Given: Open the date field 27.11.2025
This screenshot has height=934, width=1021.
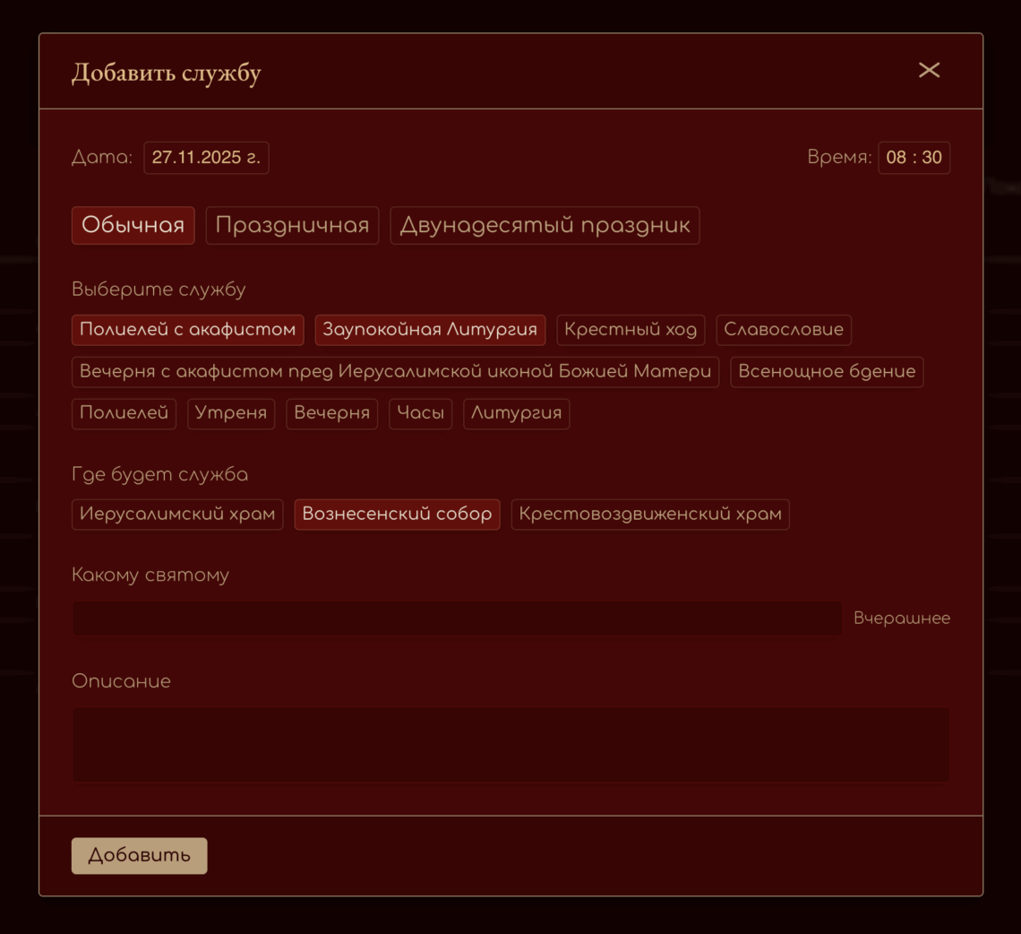Looking at the screenshot, I should pos(206,158).
